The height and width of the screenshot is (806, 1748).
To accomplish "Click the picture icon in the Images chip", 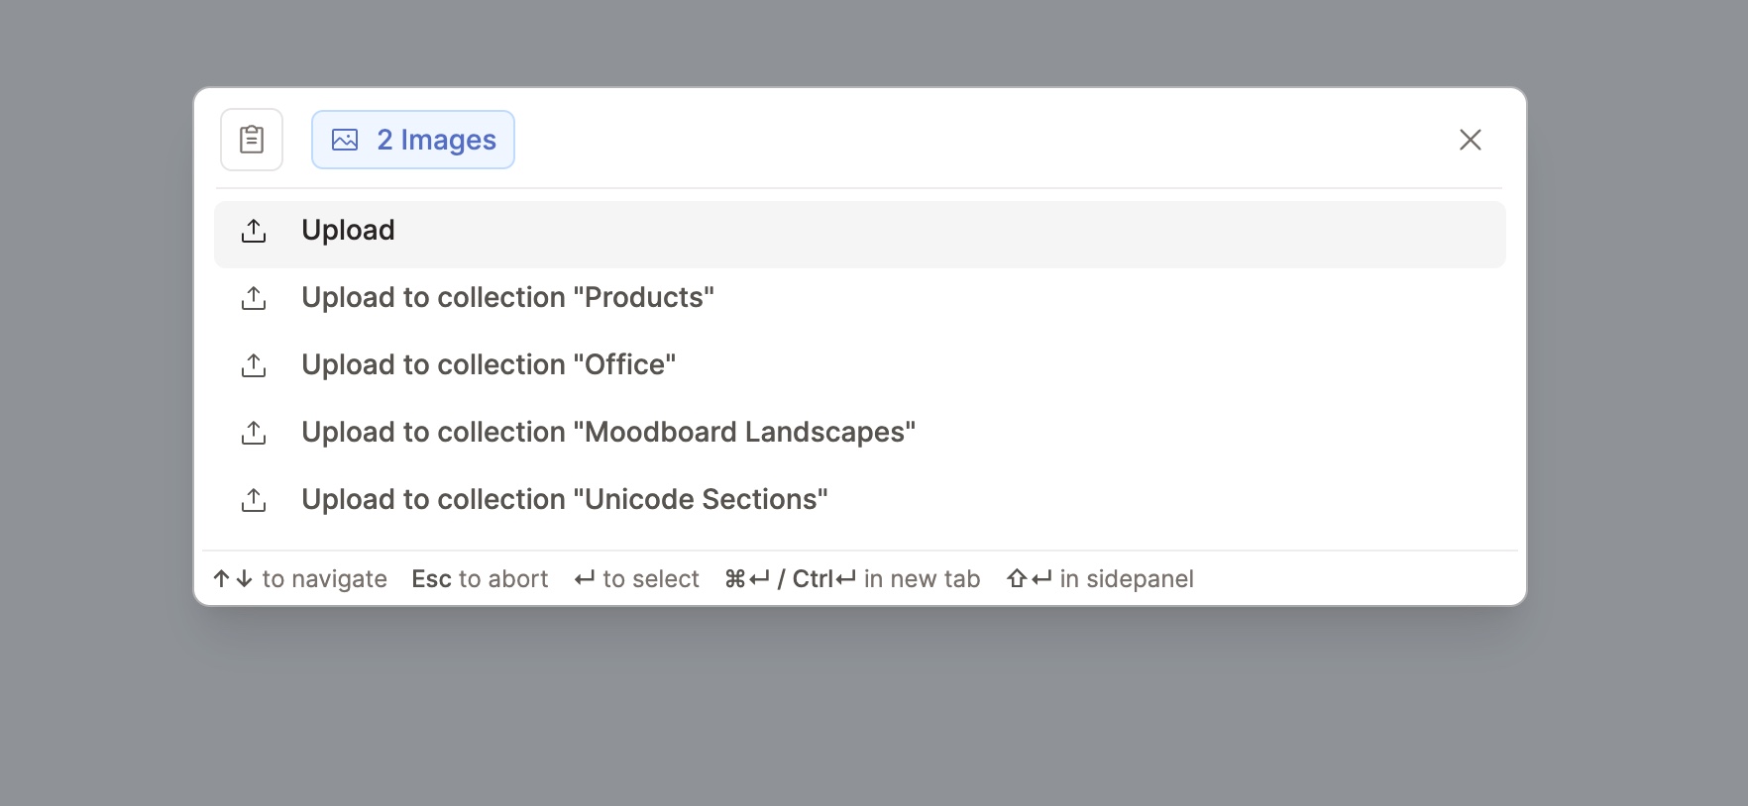I will (345, 140).
